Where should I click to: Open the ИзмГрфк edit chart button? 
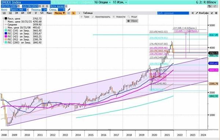point(202,13)
